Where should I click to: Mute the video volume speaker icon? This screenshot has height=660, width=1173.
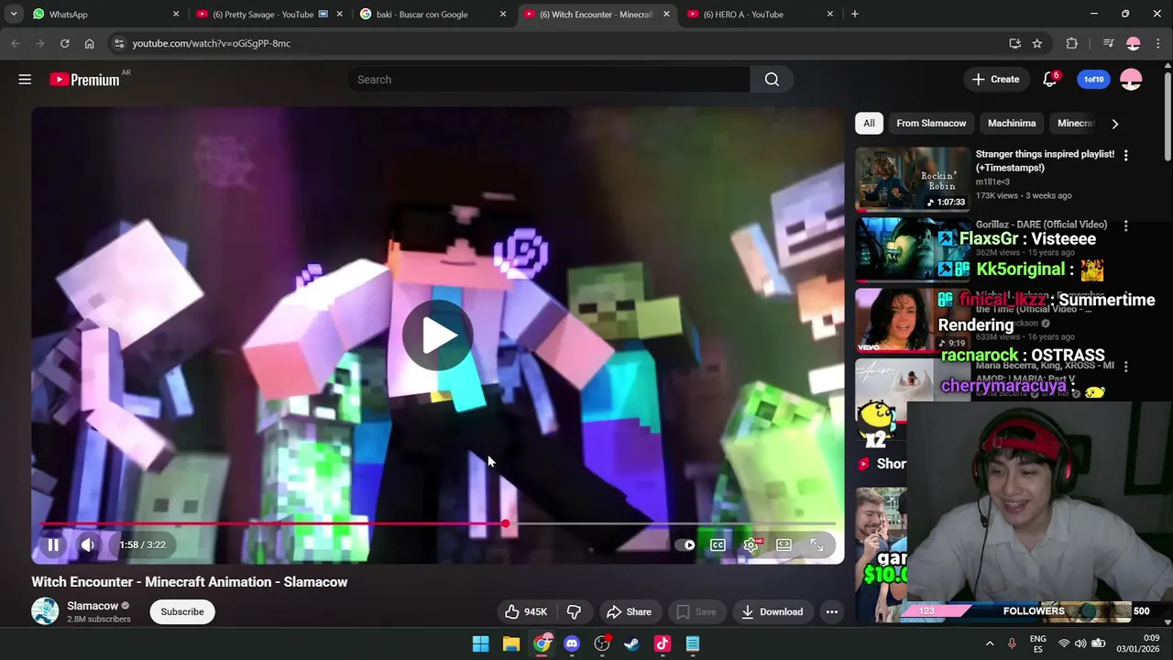point(88,544)
